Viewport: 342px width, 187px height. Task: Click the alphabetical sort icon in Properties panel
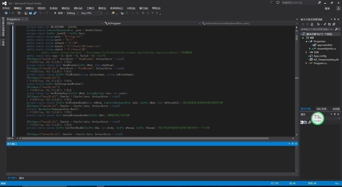click(306, 122)
